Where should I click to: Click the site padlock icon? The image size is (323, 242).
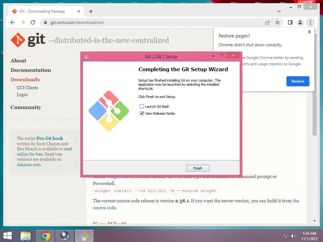(45, 22)
